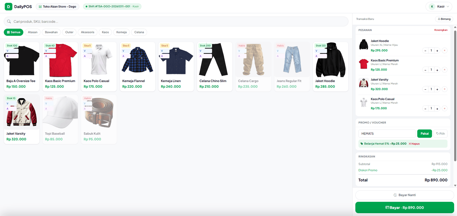Screen dimensions: 457x216
Task: Decrease Kaos Polo Casual quantity
Action: click(x=425, y=109)
